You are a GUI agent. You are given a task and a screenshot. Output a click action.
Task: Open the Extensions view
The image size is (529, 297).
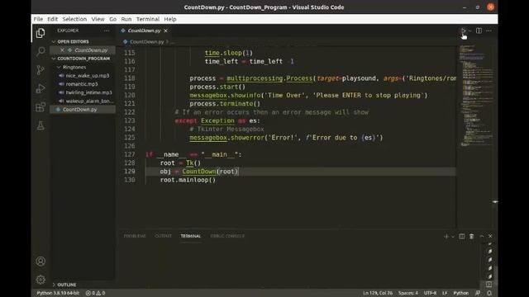point(41,107)
